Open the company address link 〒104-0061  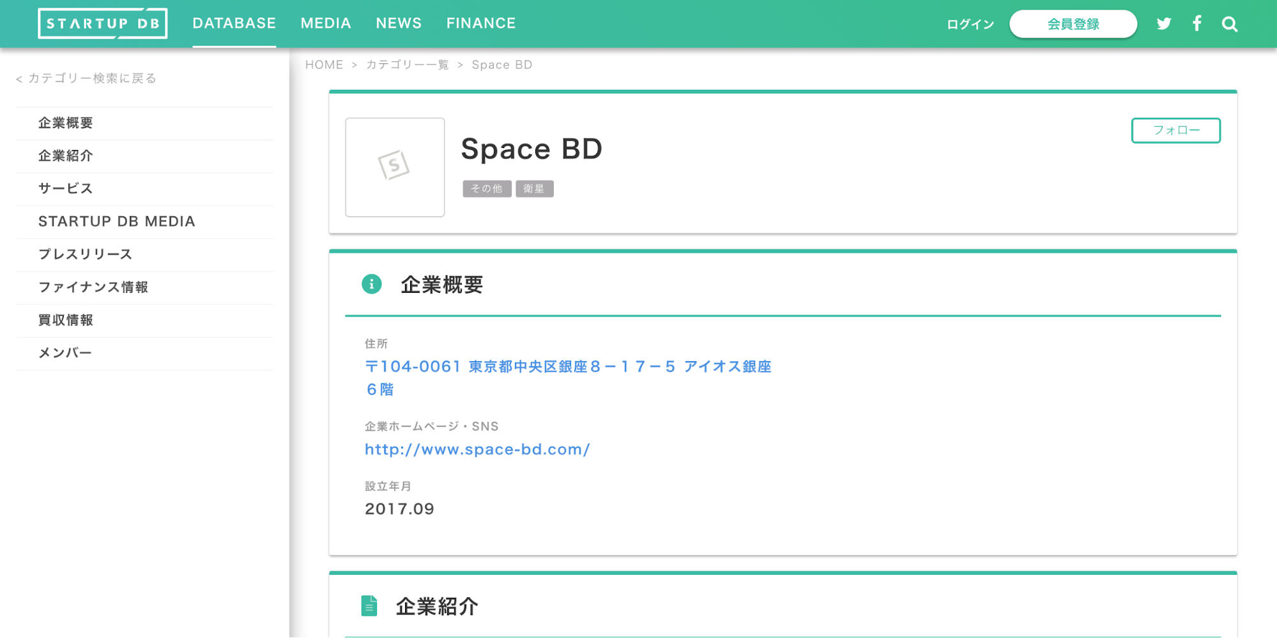pyautogui.click(x=568, y=378)
